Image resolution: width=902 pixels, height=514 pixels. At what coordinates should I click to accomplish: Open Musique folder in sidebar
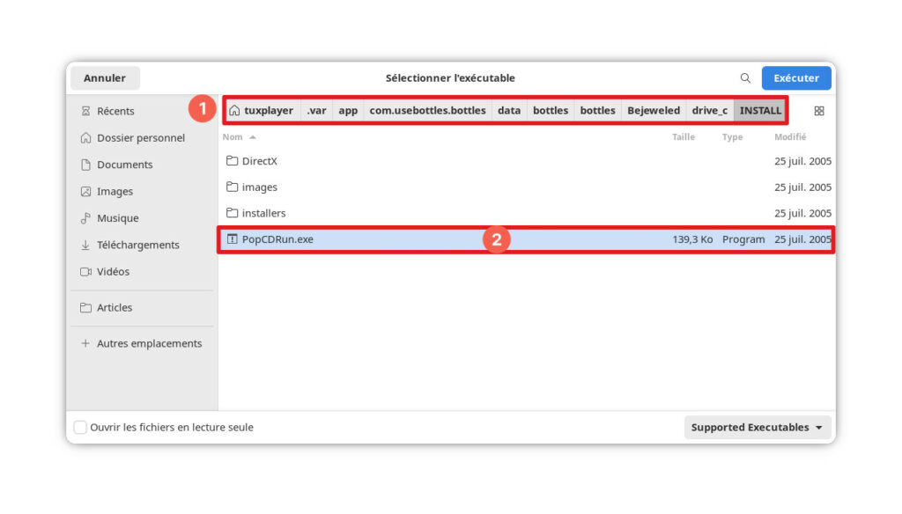click(117, 218)
